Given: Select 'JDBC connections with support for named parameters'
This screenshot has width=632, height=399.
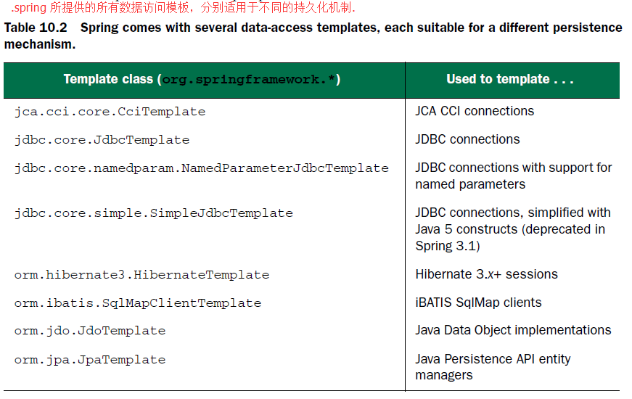Looking at the screenshot, I should pyautogui.click(x=514, y=176).
